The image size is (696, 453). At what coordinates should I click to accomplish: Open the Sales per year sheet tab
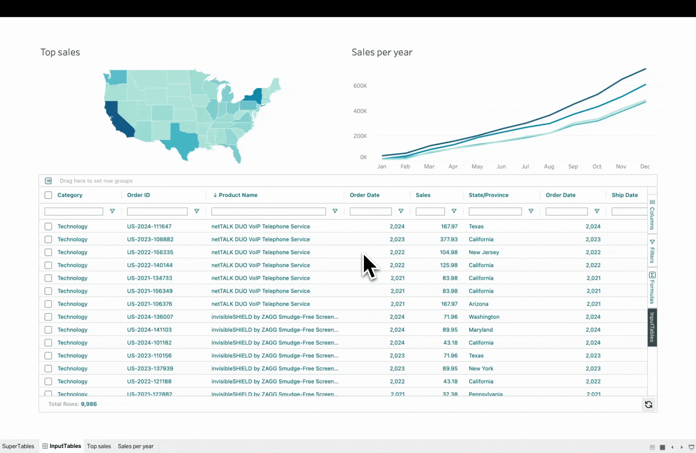(135, 446)
